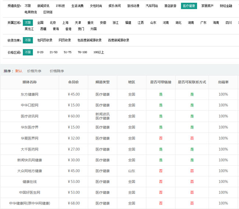Filter region by 北京
The width and height of the screenshot is (239, 209).
point(53,23)
